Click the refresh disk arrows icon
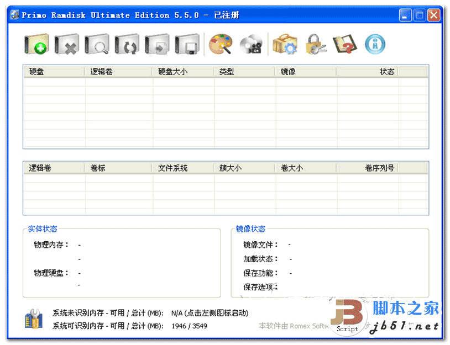 [x=127, y=44]
